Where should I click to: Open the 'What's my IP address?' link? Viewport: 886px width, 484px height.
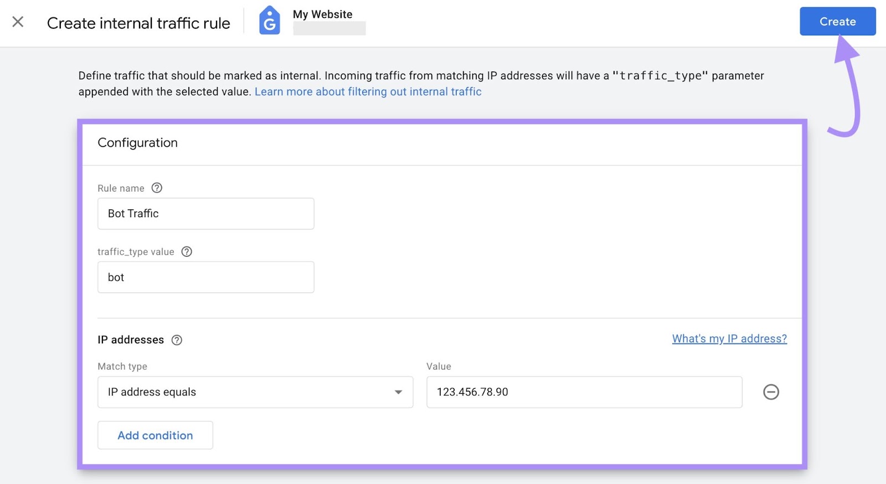click(x=729, y=338)
